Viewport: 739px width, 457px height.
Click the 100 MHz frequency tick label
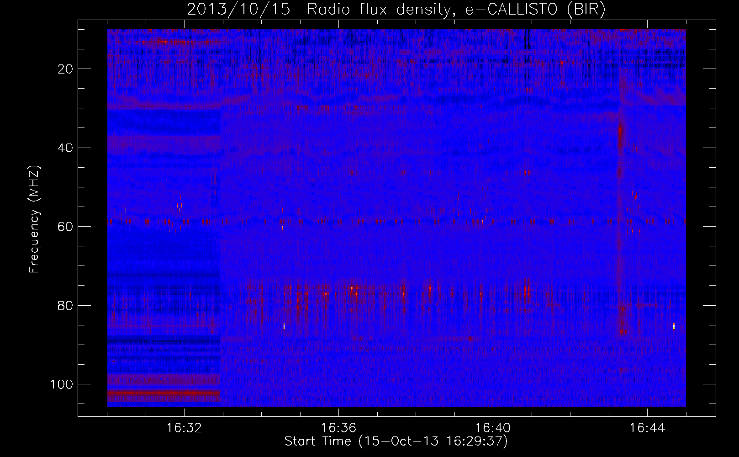[x=62, y=384]
